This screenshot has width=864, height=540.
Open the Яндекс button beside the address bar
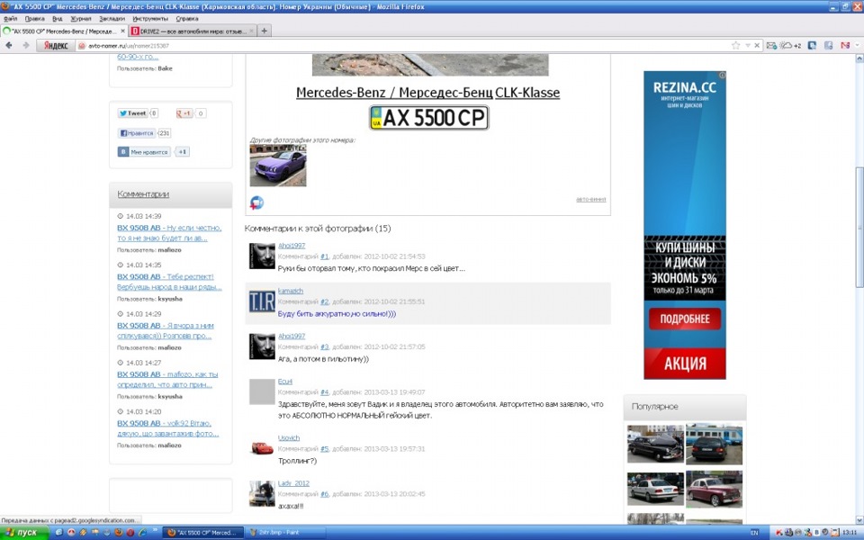click(x=56, y=46)
